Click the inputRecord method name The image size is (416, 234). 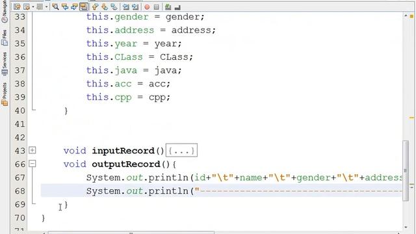[123, 151]
